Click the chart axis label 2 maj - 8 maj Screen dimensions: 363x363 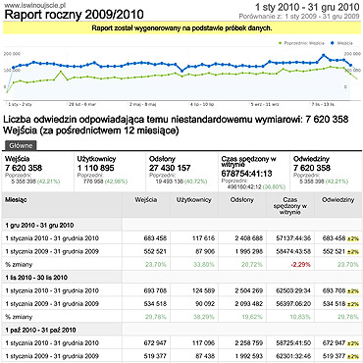(143, 105)
